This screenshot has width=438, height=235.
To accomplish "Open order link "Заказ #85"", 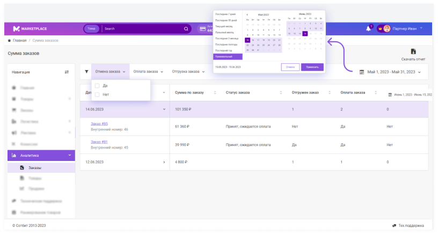I will [x=99, y=124].
